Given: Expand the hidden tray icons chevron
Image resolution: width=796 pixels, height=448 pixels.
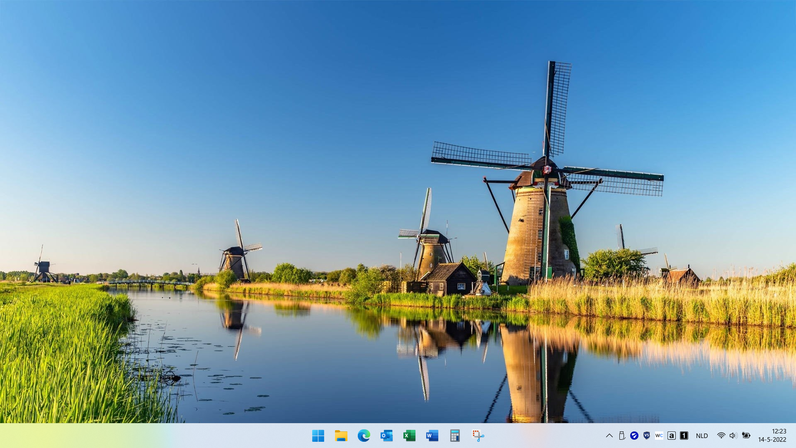Looking at the screenshot, I should [x=609, y=436].
